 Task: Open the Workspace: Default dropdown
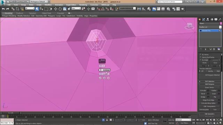click(39, 2)
